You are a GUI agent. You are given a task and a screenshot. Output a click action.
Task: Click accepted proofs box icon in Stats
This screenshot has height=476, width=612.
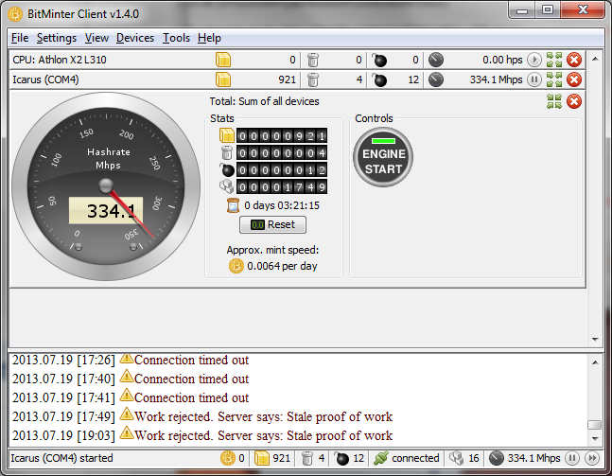[227, 136]
